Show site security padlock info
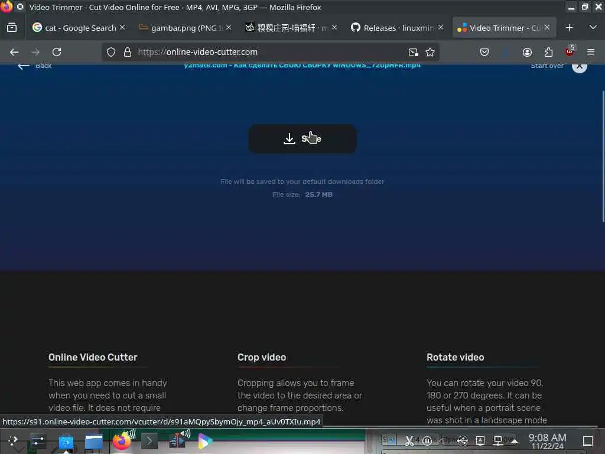This screenshot has height=454, width=605. click(128, 52)
